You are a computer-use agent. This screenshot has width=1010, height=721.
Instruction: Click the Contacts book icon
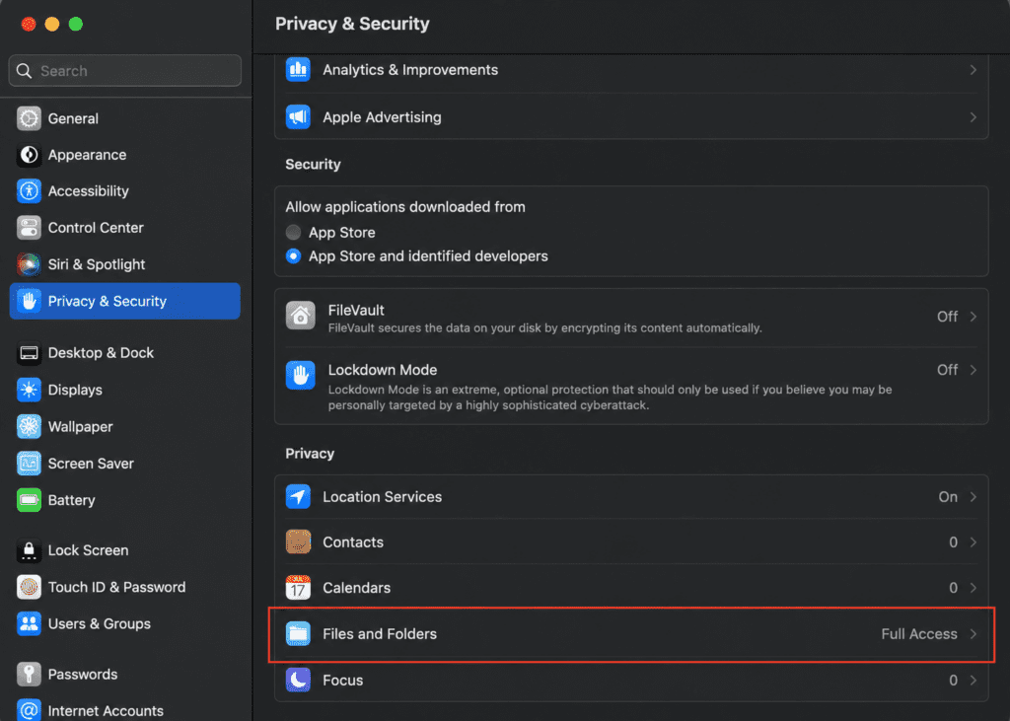[298, 541]
